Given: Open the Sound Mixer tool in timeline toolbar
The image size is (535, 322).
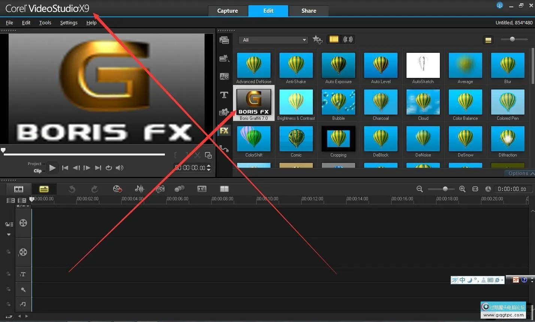Looking at the screenshot, I should point(139,189).
